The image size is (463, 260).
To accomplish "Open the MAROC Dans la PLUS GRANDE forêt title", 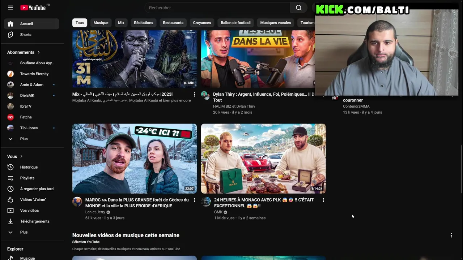I will coord(137,203).
